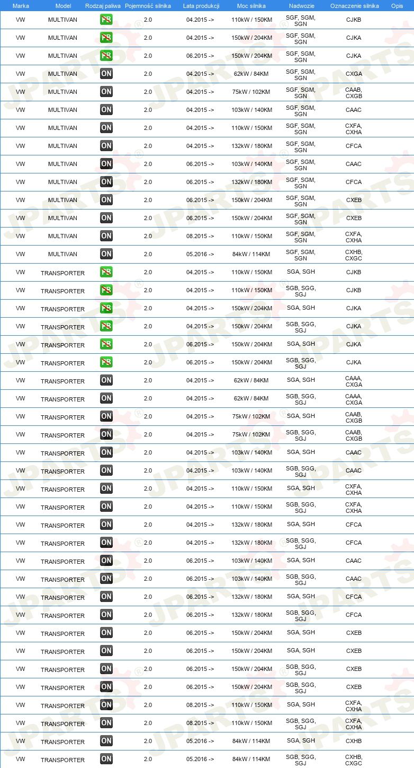Select CFCA in Multivan 06.2015 row
The image size is (414, 768).
click(x=354, y=182)
